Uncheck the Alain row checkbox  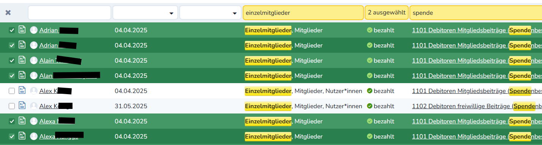[x=12, y=60]
